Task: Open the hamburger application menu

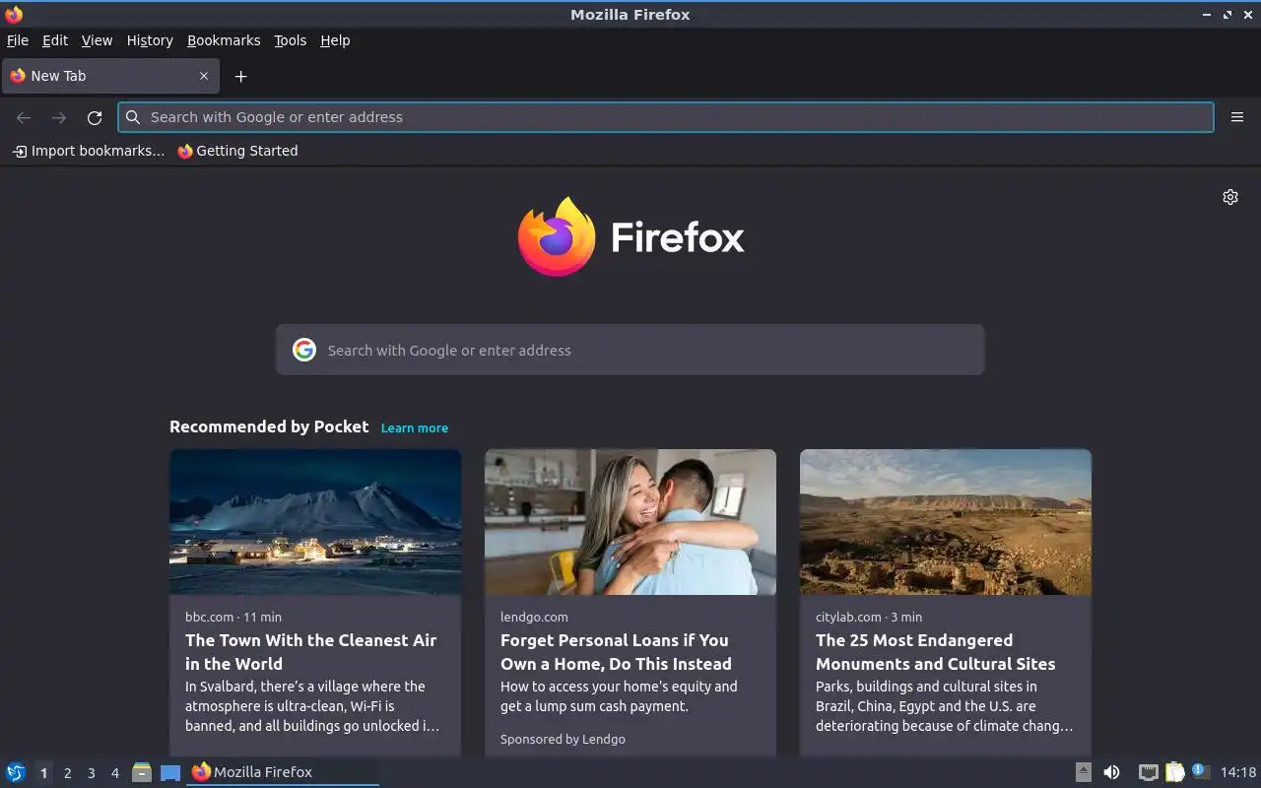Action: [1237, 117]
